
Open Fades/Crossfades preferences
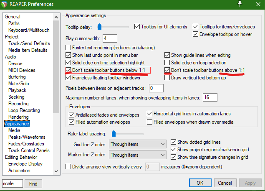(x=26, y=144)
